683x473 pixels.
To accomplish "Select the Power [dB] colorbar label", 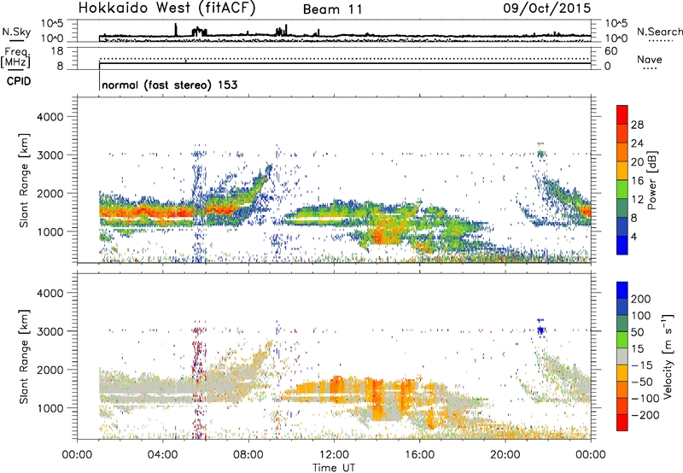I will (651, 180).
